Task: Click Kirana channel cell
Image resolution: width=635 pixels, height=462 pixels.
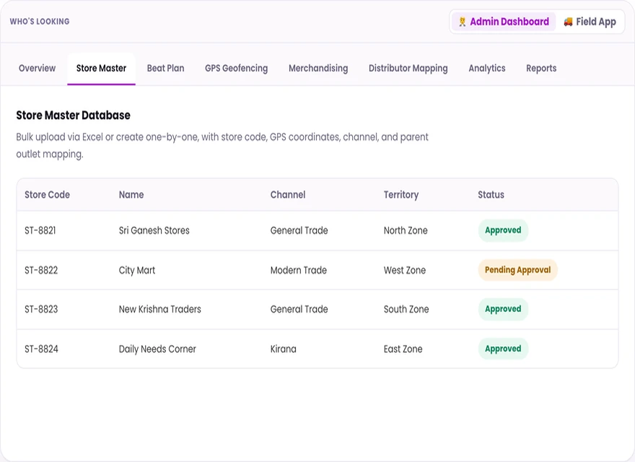Action: 283,349
